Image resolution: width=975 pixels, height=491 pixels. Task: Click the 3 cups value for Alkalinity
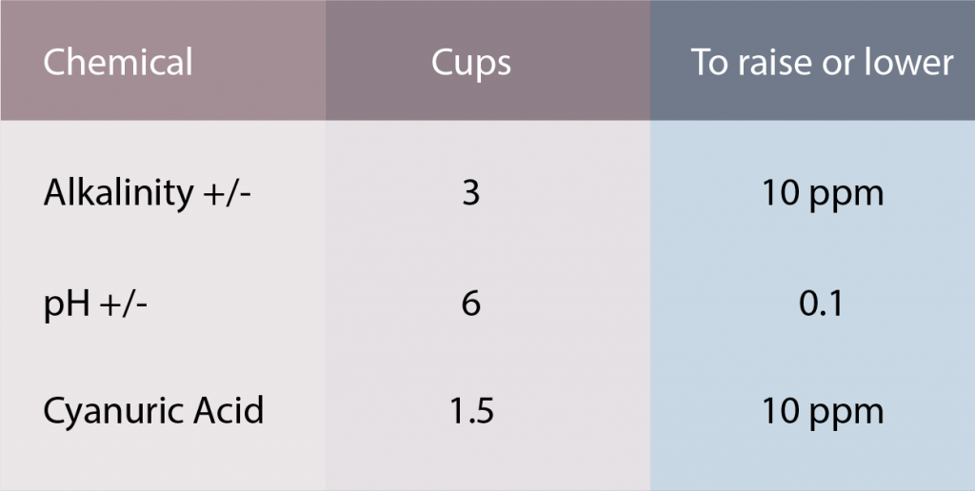(x=470, y=193)
